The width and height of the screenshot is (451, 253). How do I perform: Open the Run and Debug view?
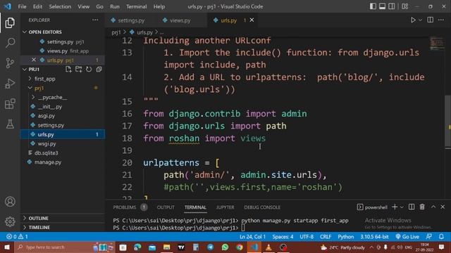[10, 84]
